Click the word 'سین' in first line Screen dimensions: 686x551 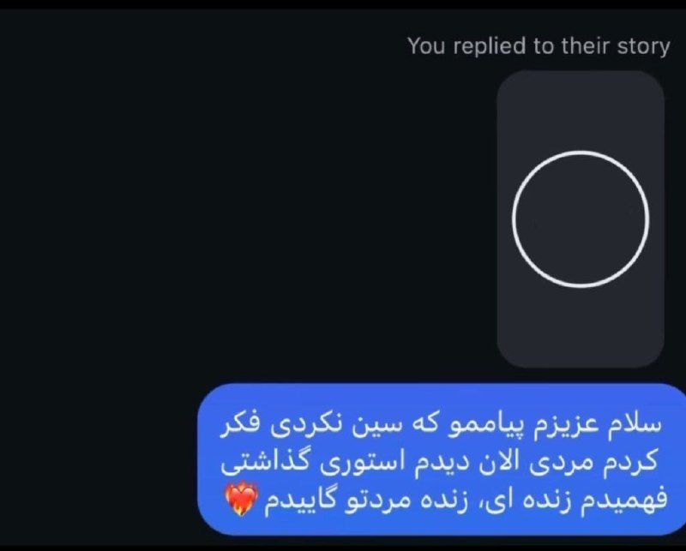click(376, 426)
